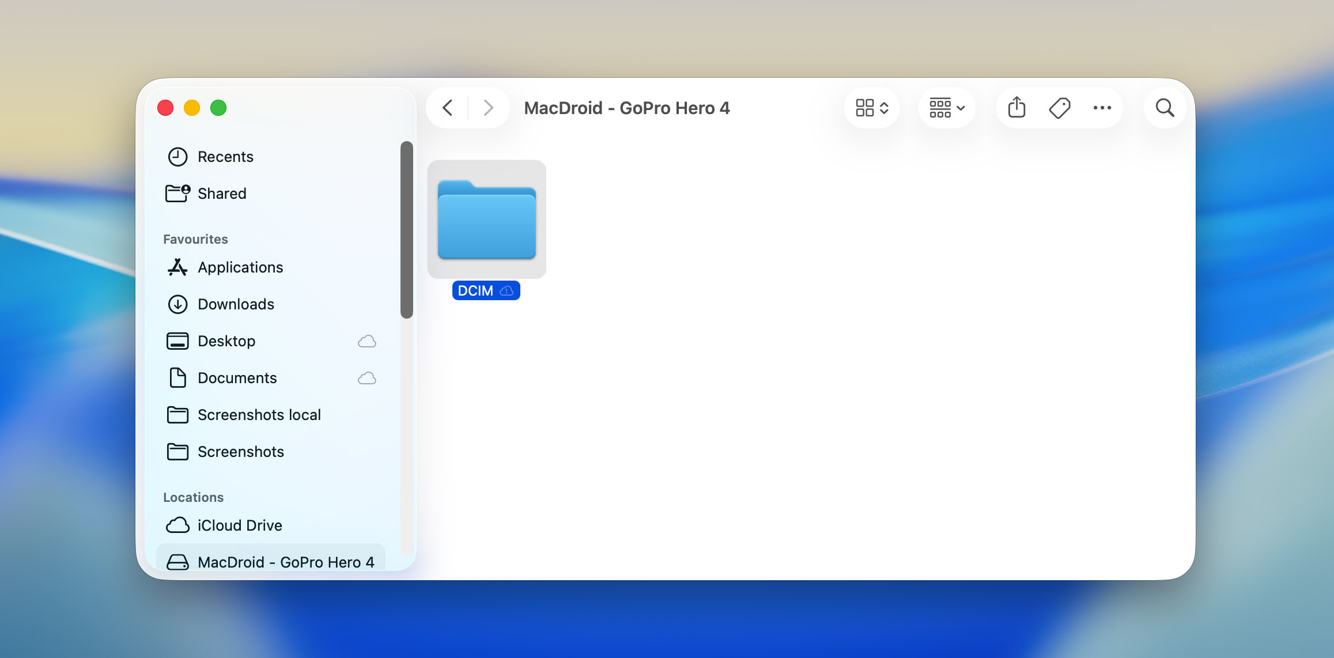Click the cloud icon beside Documents
This screenshot has width=1334, height=658.
point(366,378)
